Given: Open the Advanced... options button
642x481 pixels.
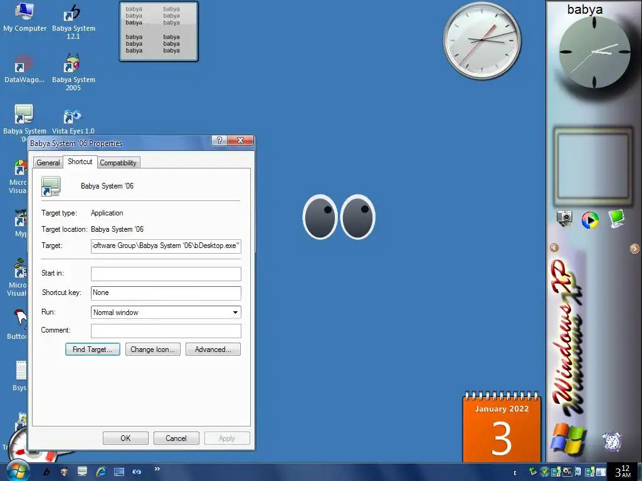Looking at the screenshot, I should pyautogui.click(x=213, y=349).
